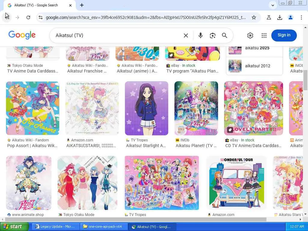Switch to one-core-api-pack-x64 taskbar folder

(103, 227)
